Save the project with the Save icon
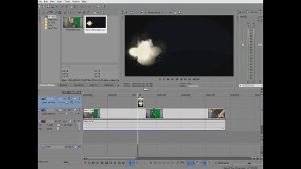The height and width of the screenshot is (169, 301). [48, 7]
